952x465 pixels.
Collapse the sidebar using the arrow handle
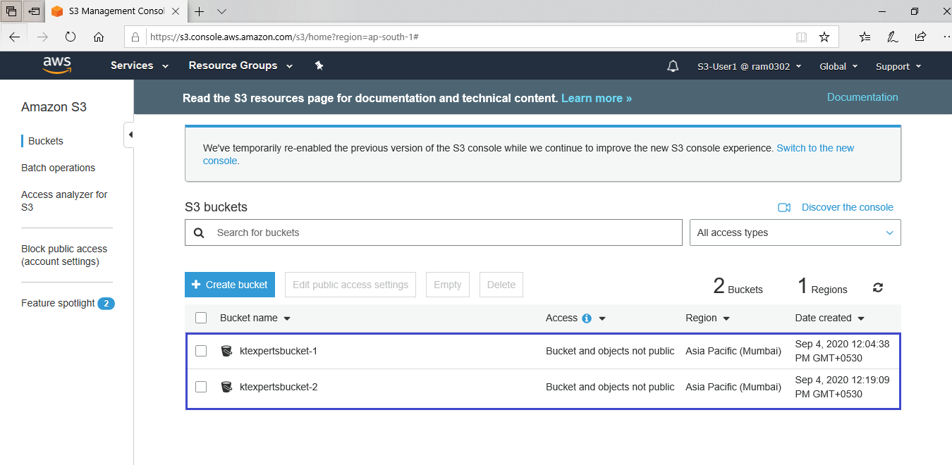(129, 135)
